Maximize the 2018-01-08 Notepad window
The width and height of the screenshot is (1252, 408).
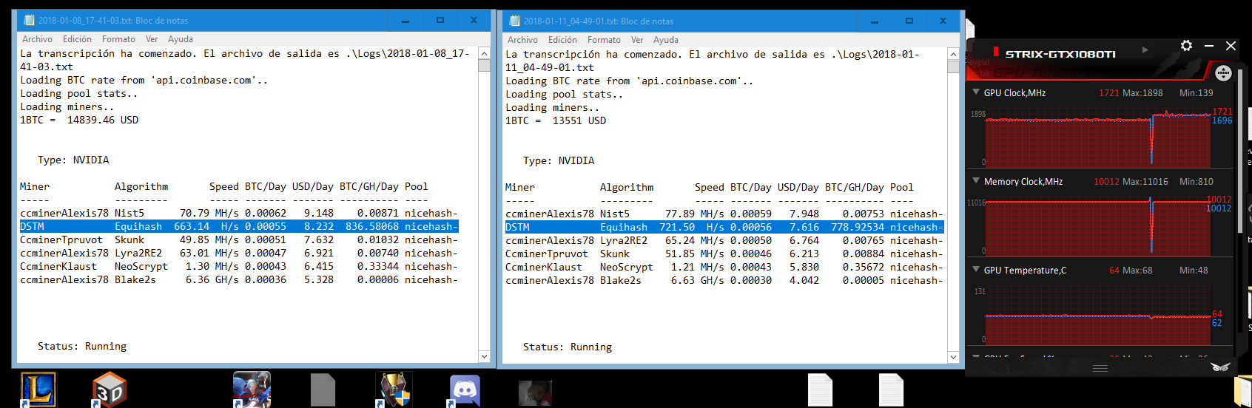coord(440,20)
